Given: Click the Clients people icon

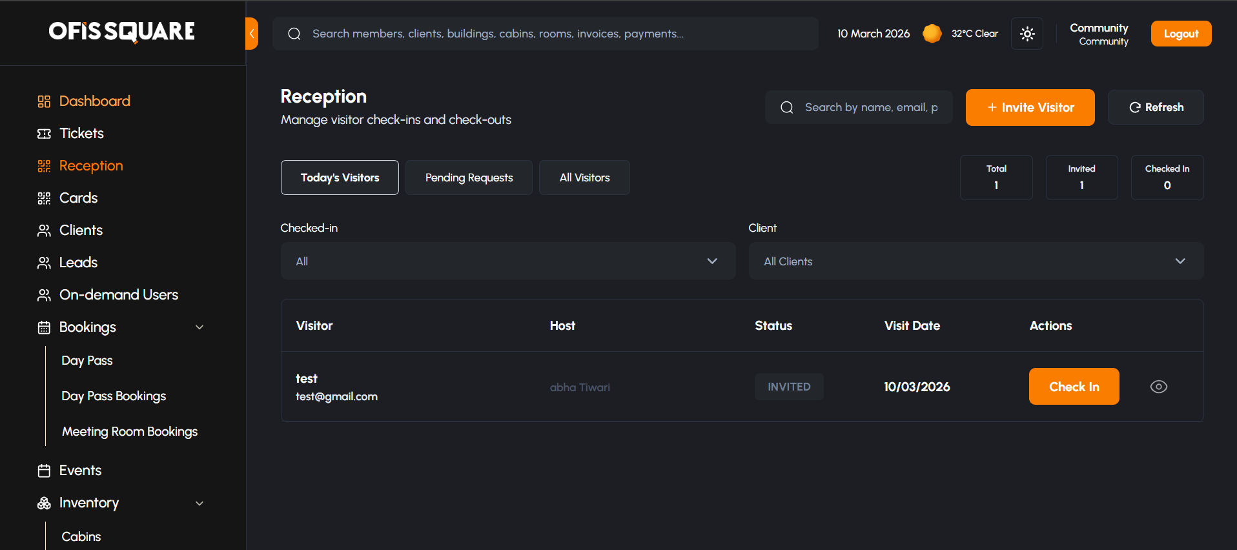Looking at the screenshot, I should click(44, 230).
